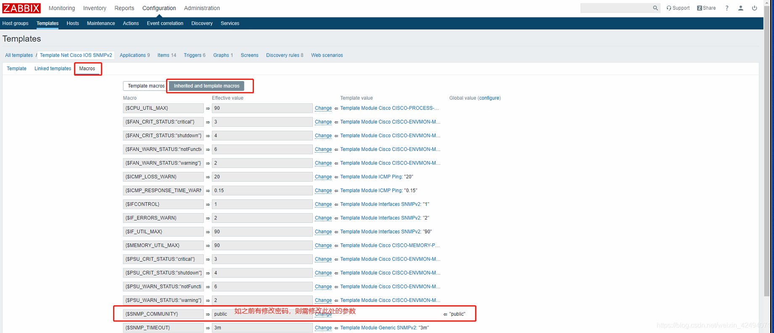This screenshot has height=333, width=774.
Task: Open Applications 9 link
Action: (x=135, y=55)
